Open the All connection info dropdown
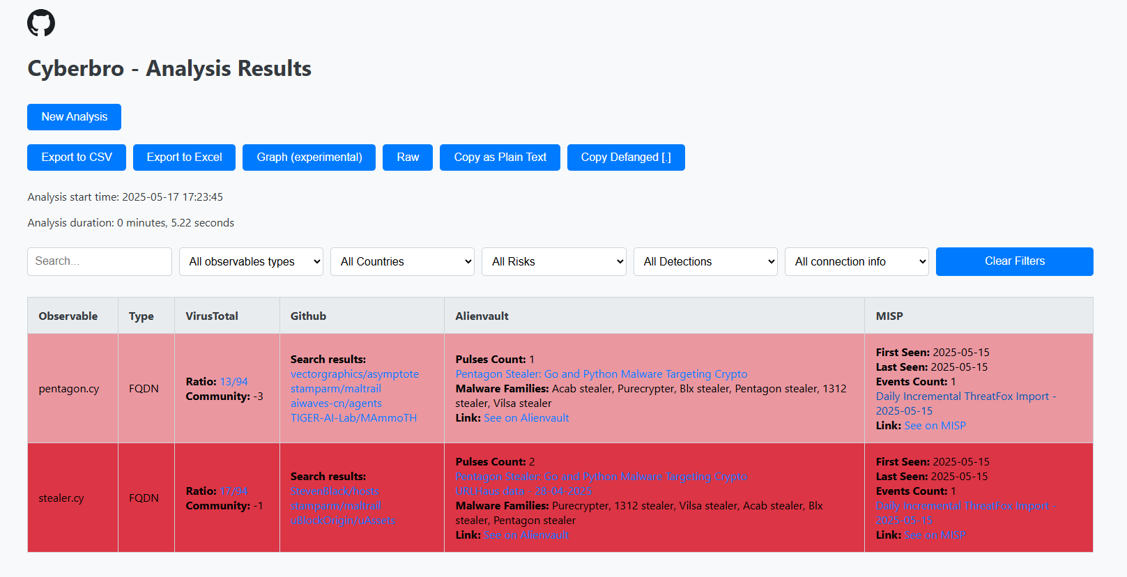The width and height of the screenshot is (1127, 577). [857, 261]
